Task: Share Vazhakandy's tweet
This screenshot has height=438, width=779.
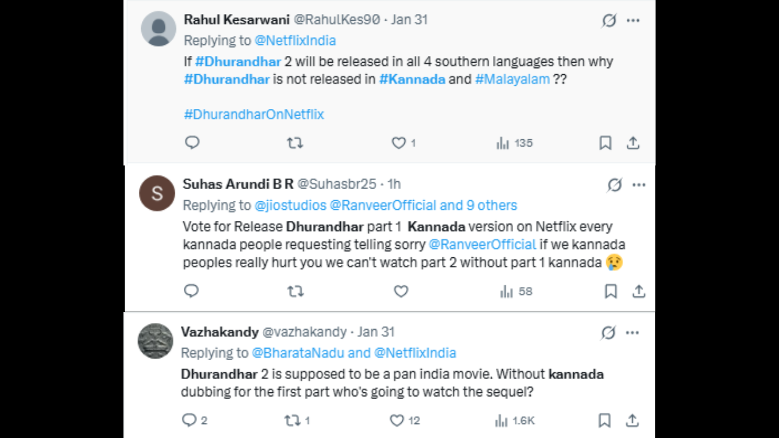Action: tap(633, 420)
